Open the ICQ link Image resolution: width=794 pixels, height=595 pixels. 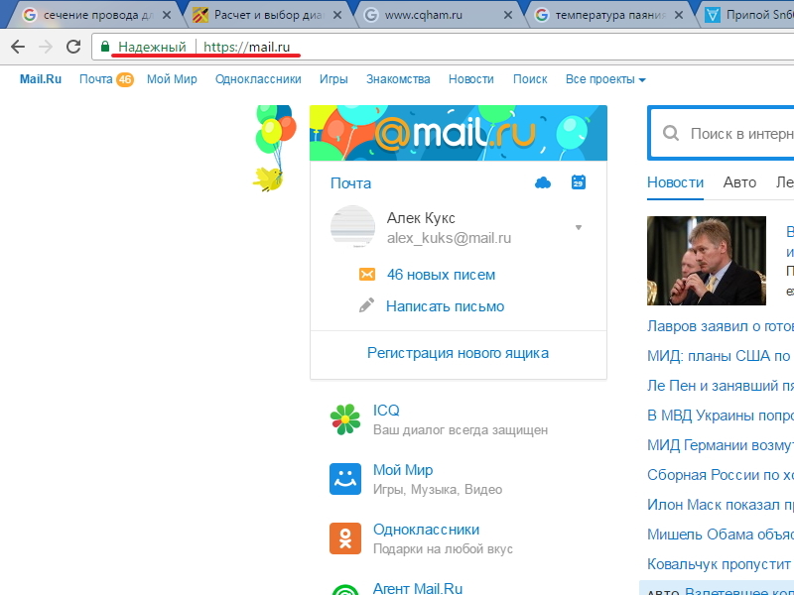[x=386, y=411]
